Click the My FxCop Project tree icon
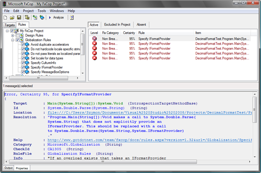 (16, 31)
